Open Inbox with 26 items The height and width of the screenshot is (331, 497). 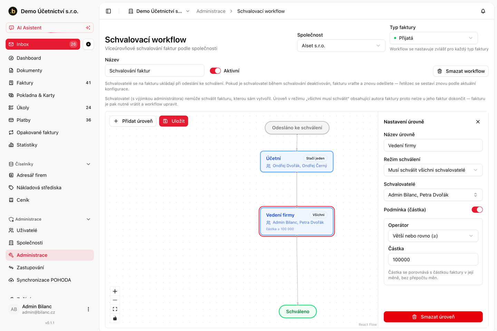(43, 44)
